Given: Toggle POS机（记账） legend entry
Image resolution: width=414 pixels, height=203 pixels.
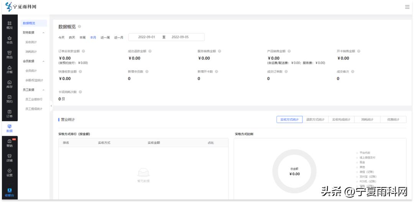Looking at the screenshot, I should (x=366, y=182).
